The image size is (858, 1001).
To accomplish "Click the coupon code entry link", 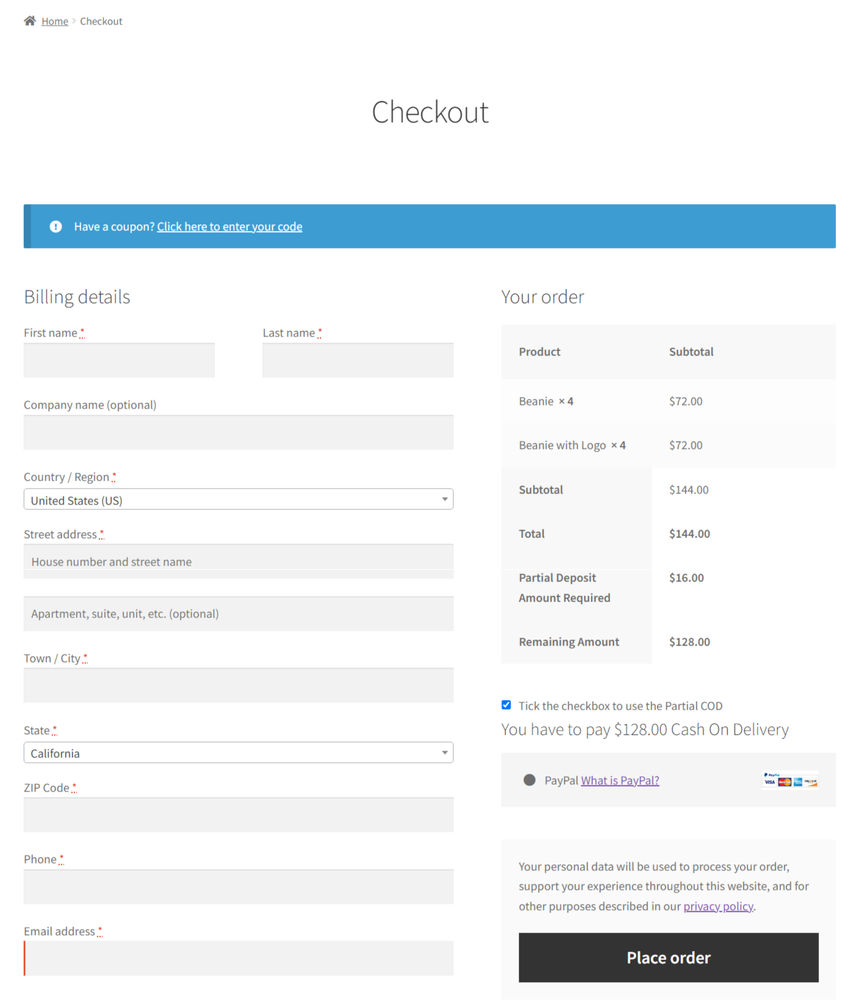I will point(230,226).
